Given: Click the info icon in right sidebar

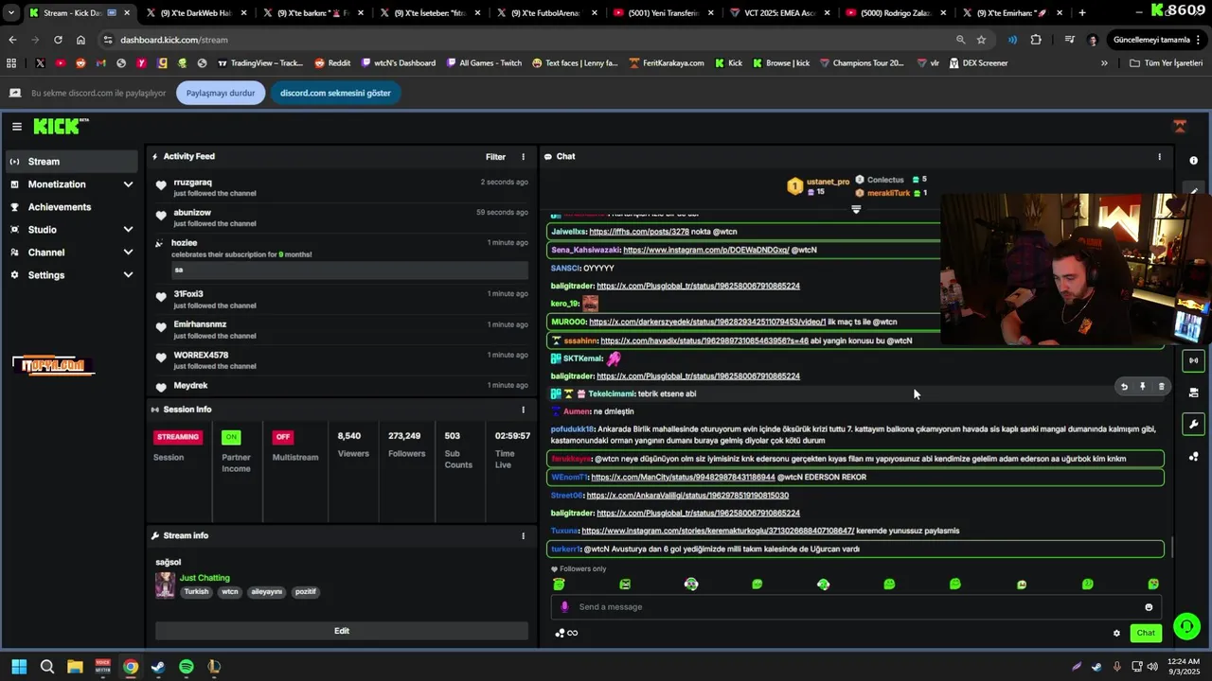Looking at the screenshot, I should (x=1193, y=161).
